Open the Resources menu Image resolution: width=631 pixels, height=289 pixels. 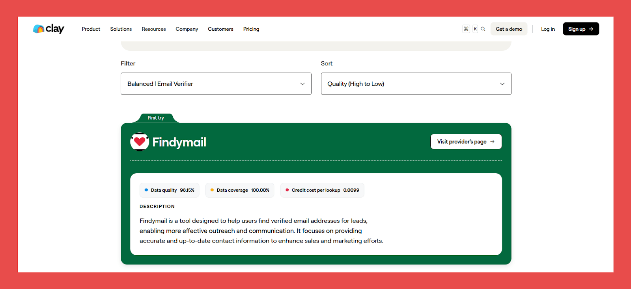154,29
